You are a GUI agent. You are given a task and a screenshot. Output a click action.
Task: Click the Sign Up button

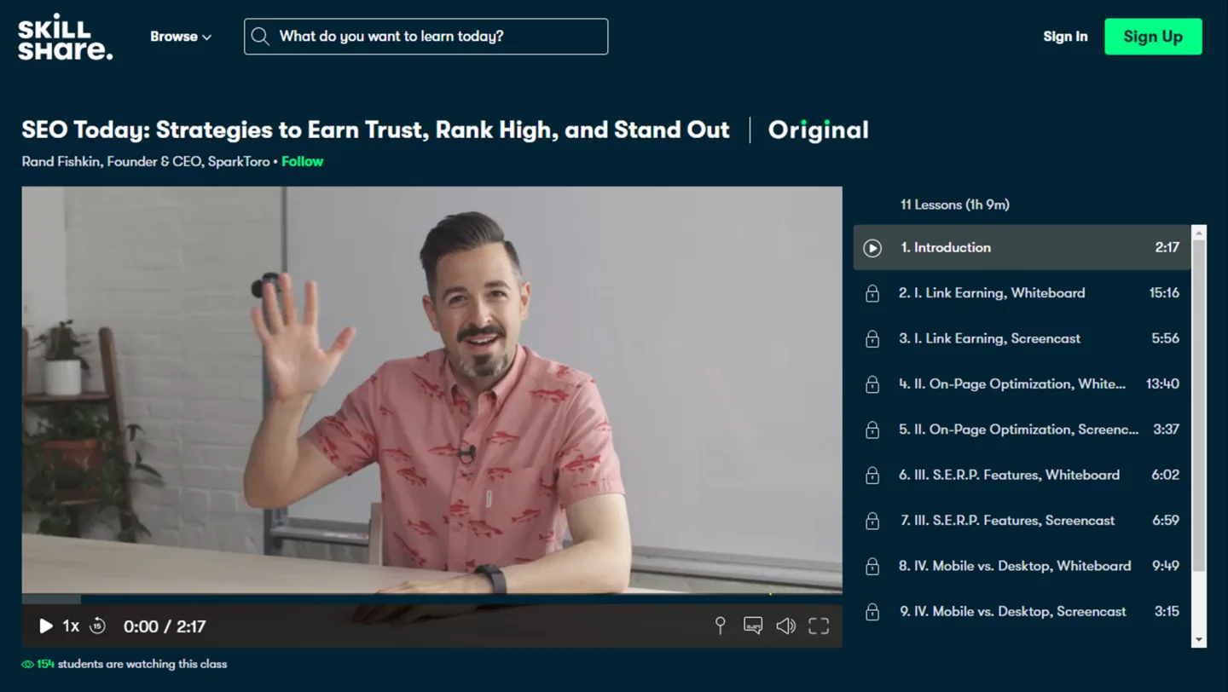tap(1153, 36)
